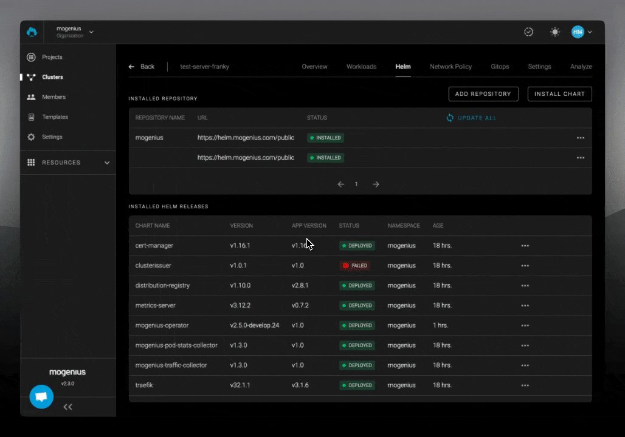Open actions menu for traefik release

point(525,385)
